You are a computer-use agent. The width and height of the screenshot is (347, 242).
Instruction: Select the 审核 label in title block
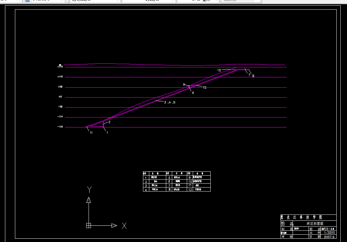pos(287,237)
